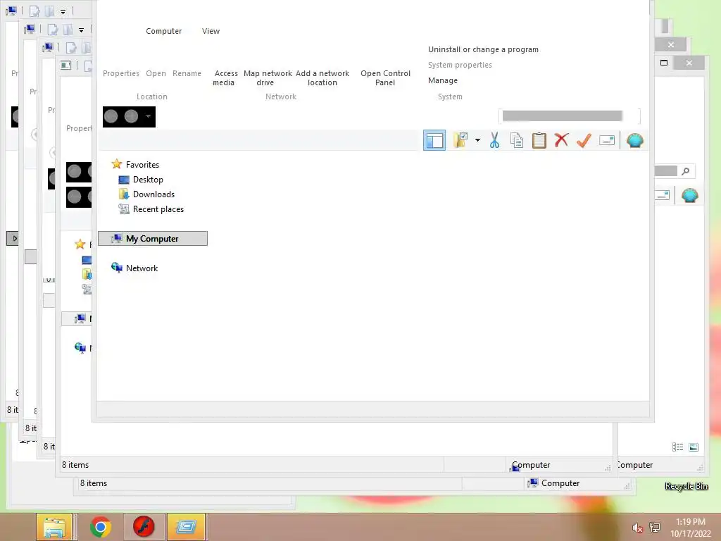Click Uninstall or change a program
The image size is (721, 541).
tap(483, 49)
